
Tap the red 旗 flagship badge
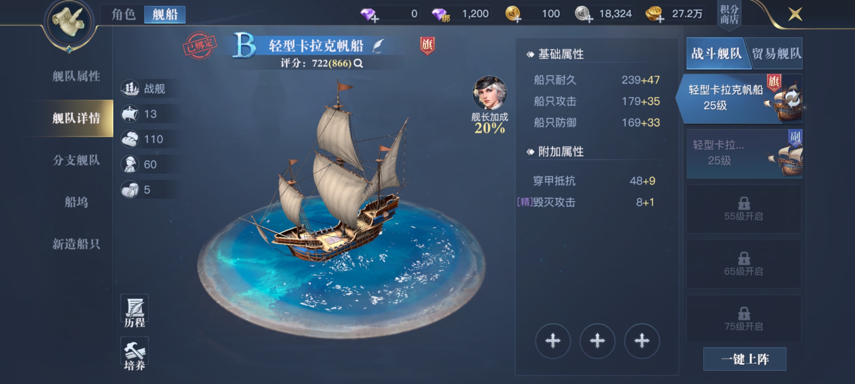pyautogui.click(x=427, y=46)
